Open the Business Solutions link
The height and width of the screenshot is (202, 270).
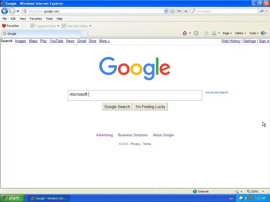pos(133,135)
